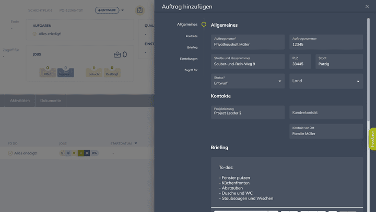Click the Auftragsname input field
Screen dimensions: 376x212
(x=248, y=44)
